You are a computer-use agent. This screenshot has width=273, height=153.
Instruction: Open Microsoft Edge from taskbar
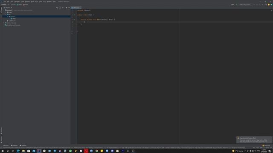point(18,151)
